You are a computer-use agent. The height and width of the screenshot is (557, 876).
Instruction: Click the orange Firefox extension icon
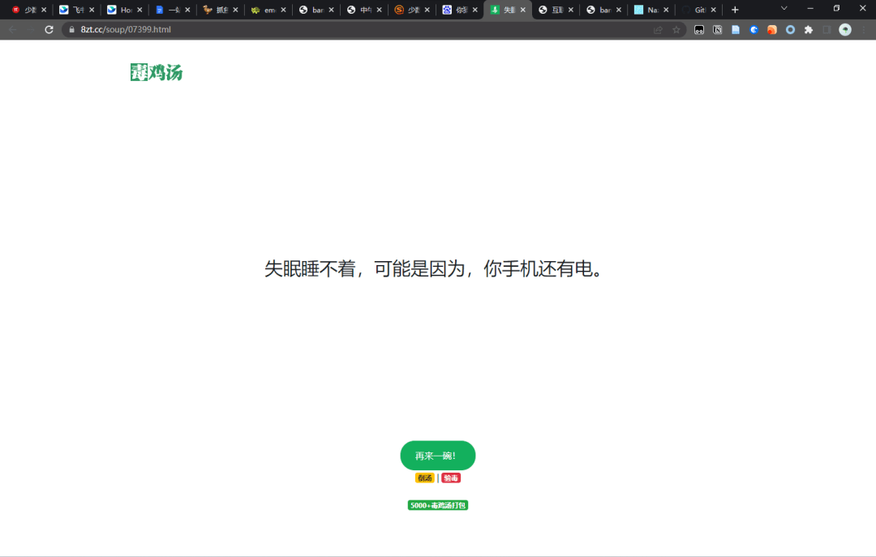773,29
